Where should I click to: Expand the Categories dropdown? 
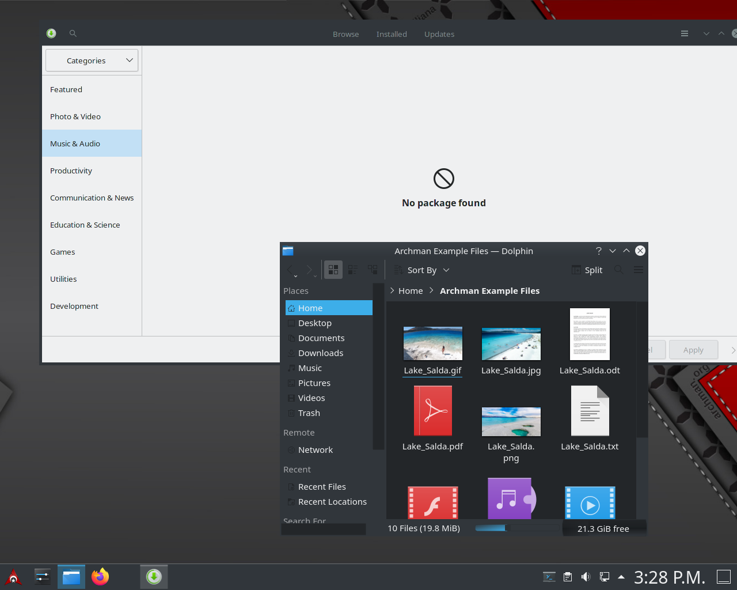click(x=92, y=60)
